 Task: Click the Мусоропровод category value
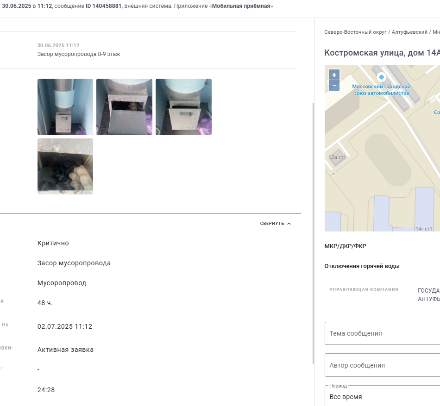62,283
